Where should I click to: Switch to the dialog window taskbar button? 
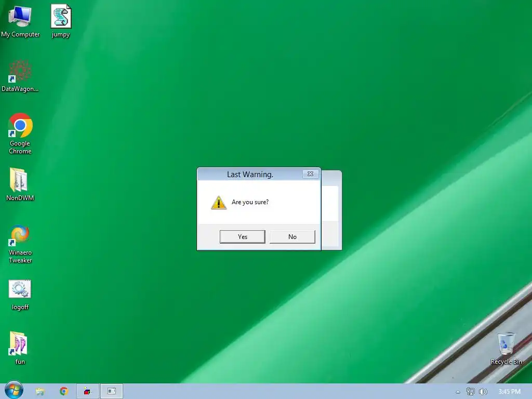point(112,391)
